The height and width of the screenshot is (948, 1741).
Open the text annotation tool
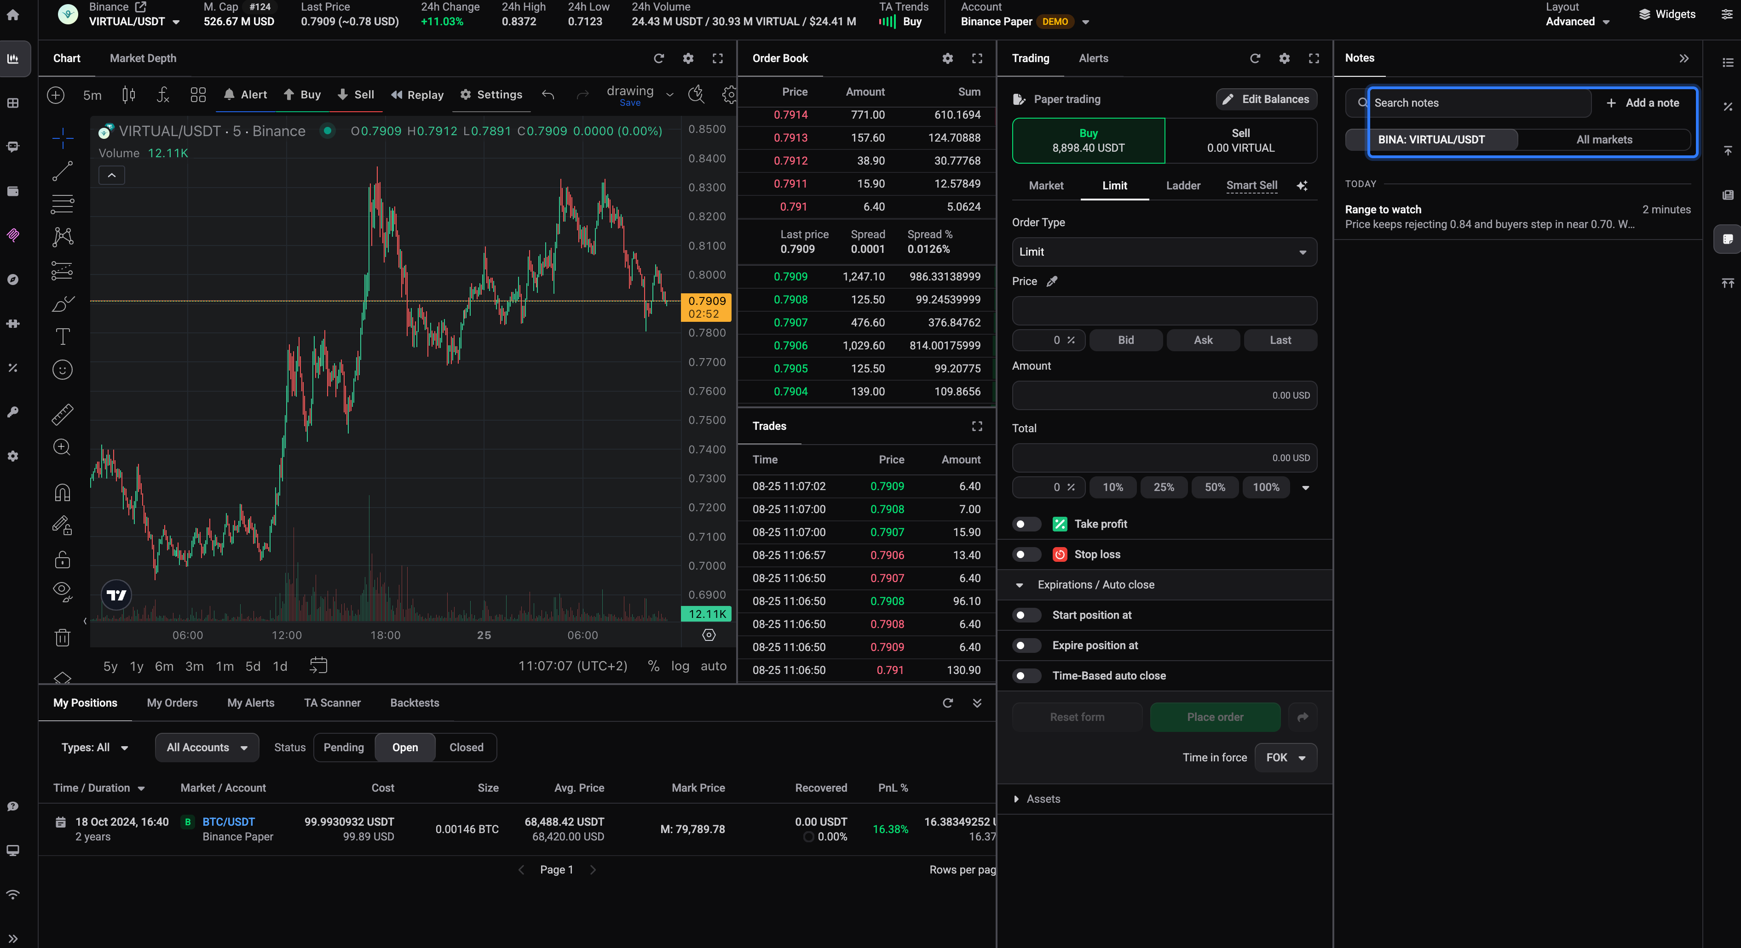[62, 336]
